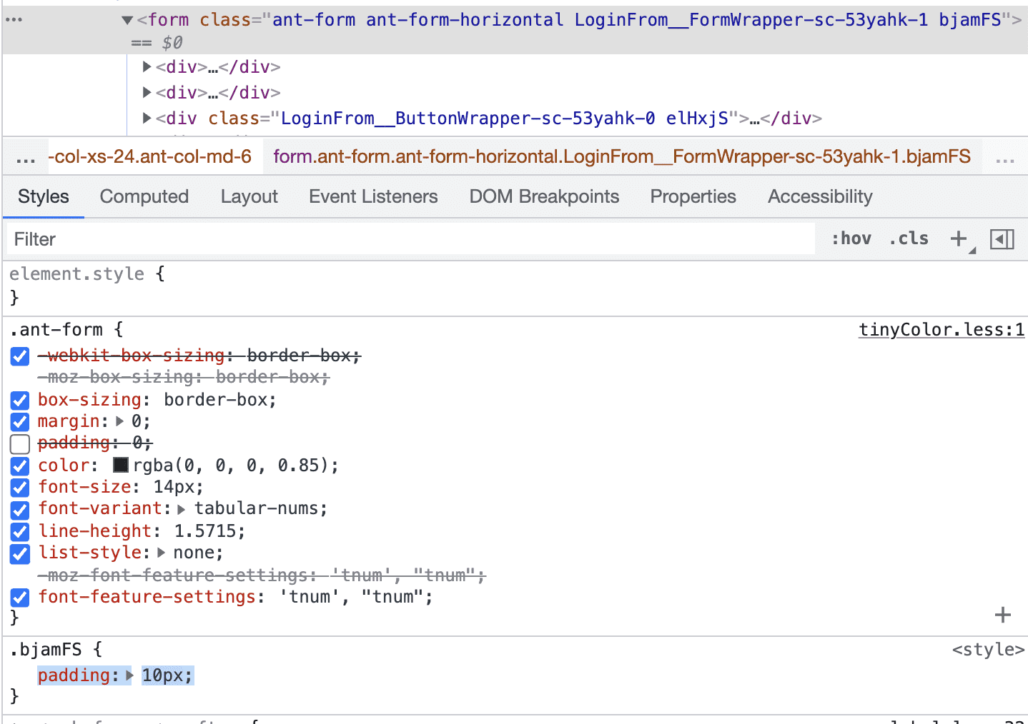Disable the line-height property checkbox
Screen dimensions: 1028x724
(20, 531)
